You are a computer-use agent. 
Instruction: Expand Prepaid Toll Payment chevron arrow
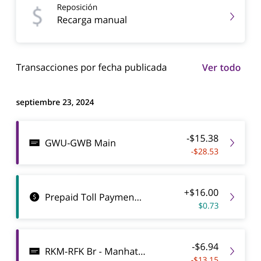pyautogui.click(x=232, y=197)
